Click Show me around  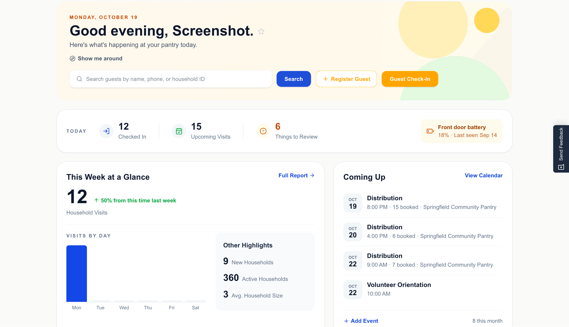click(x=96, y=58)
